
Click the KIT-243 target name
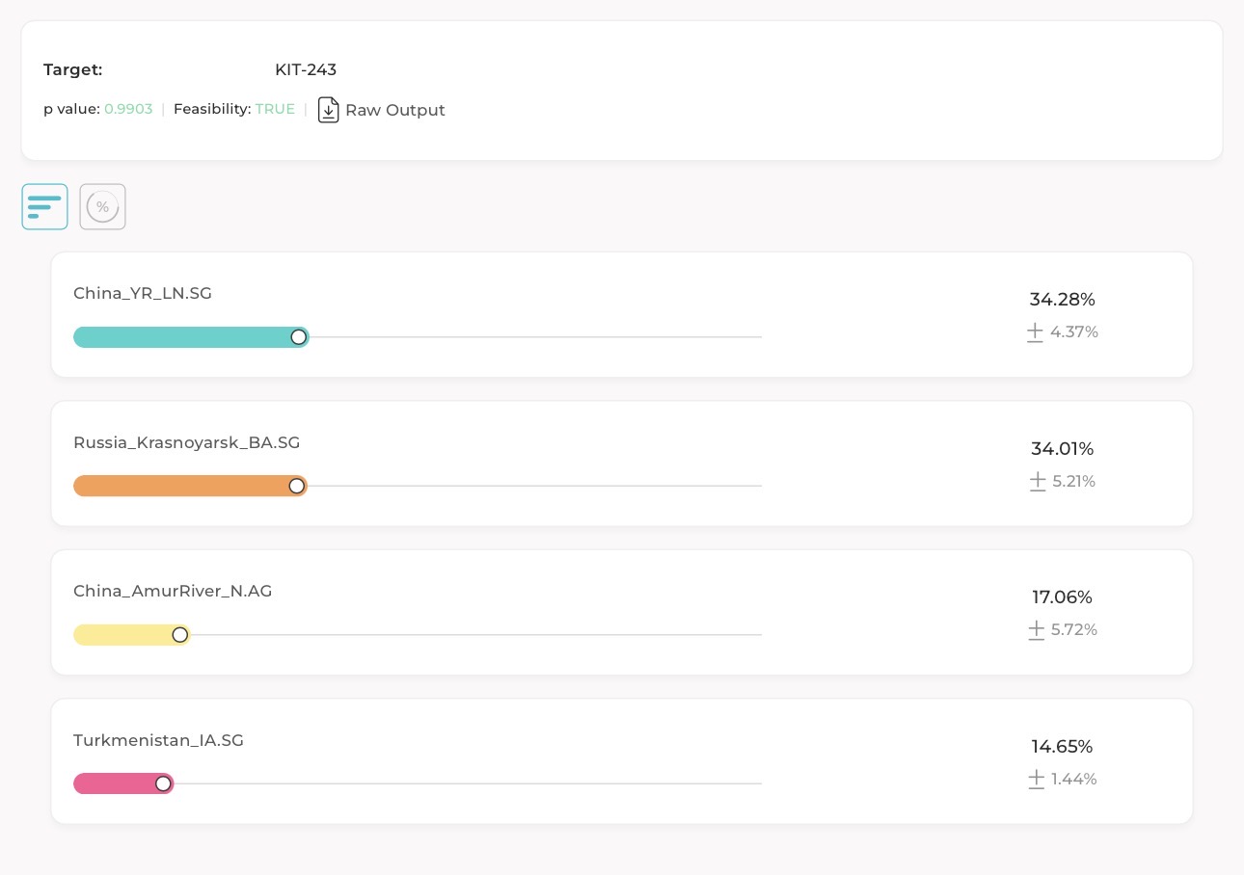(x=306, y=69)
